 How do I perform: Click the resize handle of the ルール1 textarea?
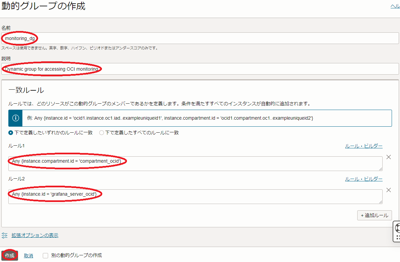[x=380, y=169]
